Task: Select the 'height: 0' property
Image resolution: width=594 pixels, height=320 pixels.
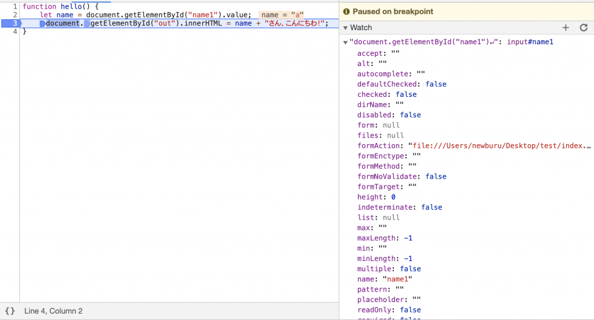Action: coord(376,197)
